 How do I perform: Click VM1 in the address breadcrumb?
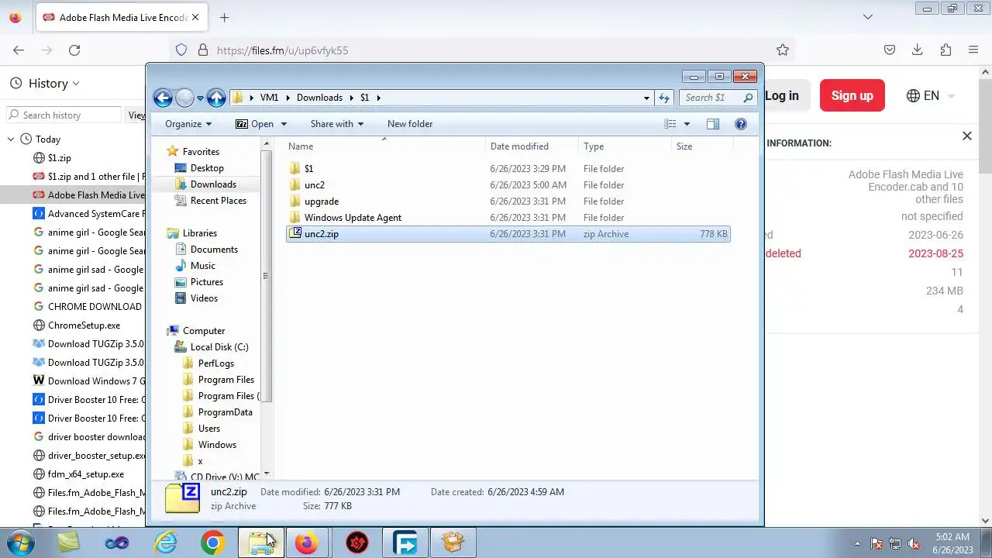tap(269, 98)
